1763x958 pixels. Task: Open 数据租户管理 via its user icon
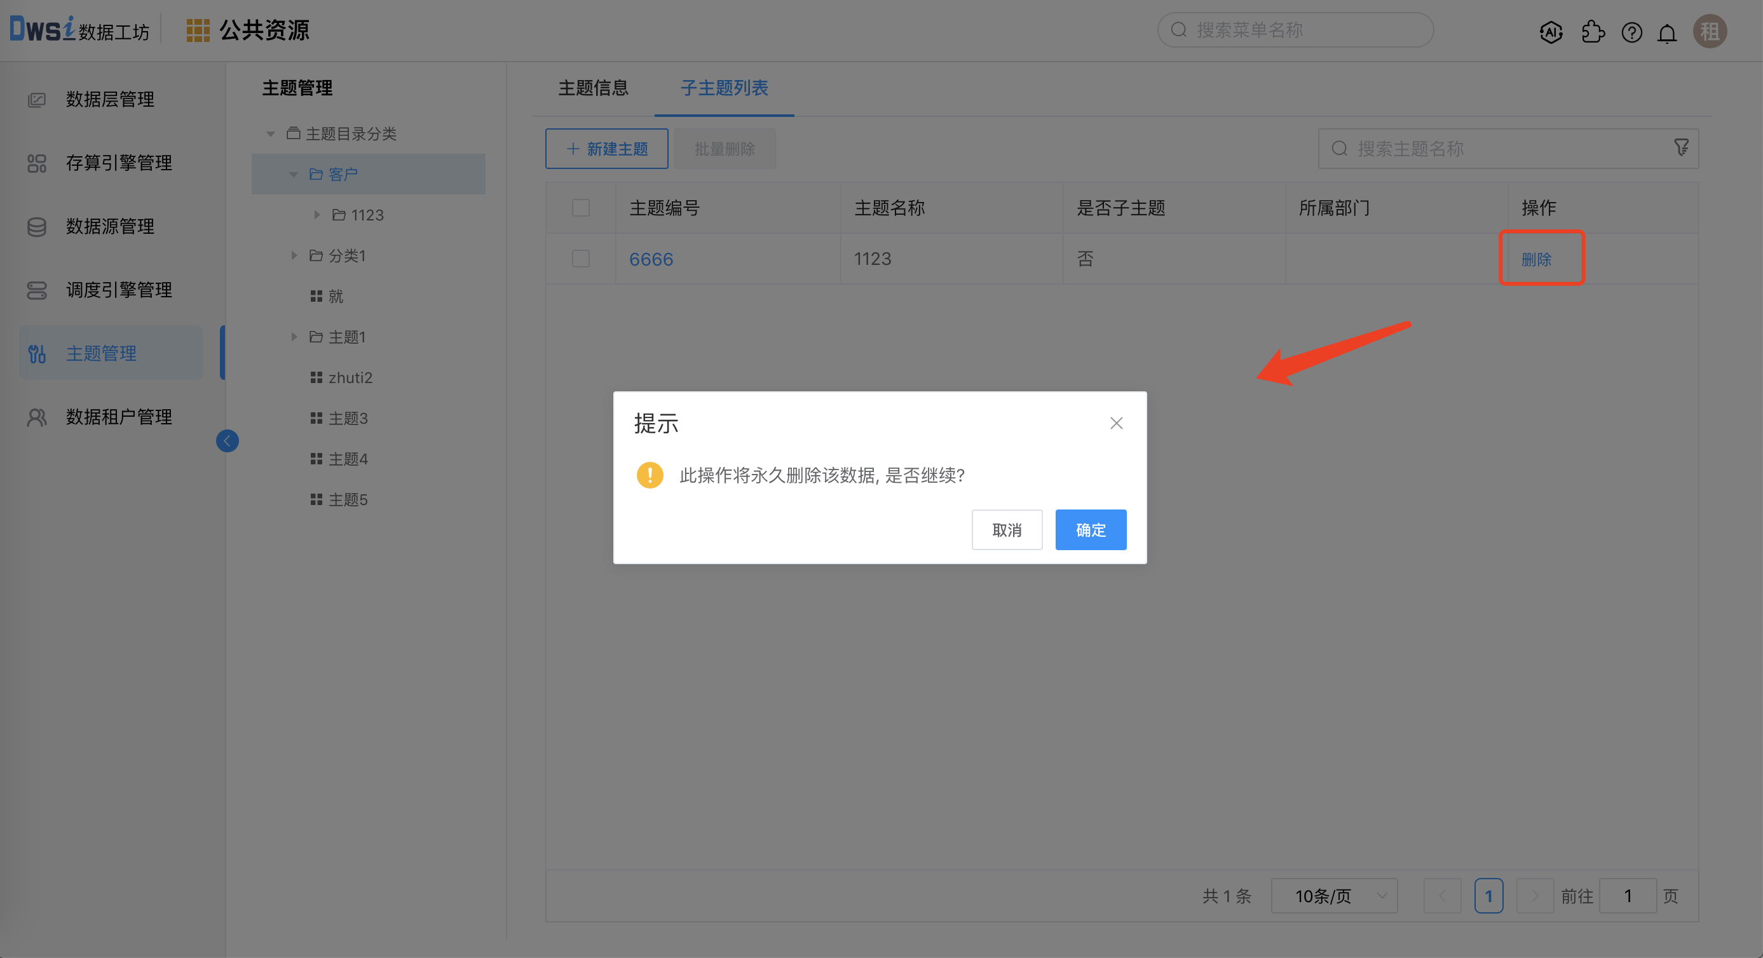tap(37, 417)
